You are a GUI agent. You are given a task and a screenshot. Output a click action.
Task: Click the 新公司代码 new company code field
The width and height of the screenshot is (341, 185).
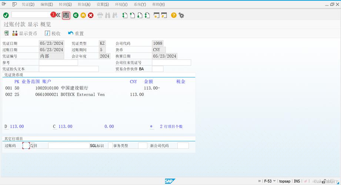tap(183, 145)
